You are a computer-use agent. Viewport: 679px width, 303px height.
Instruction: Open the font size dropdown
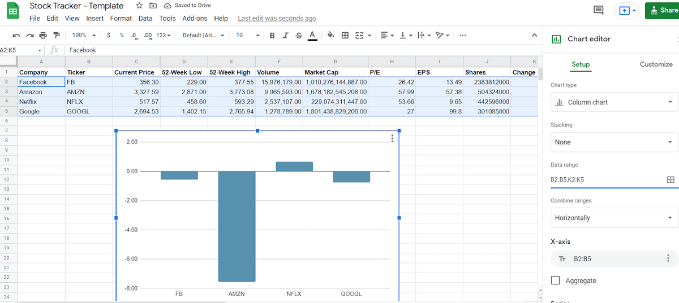248,35
